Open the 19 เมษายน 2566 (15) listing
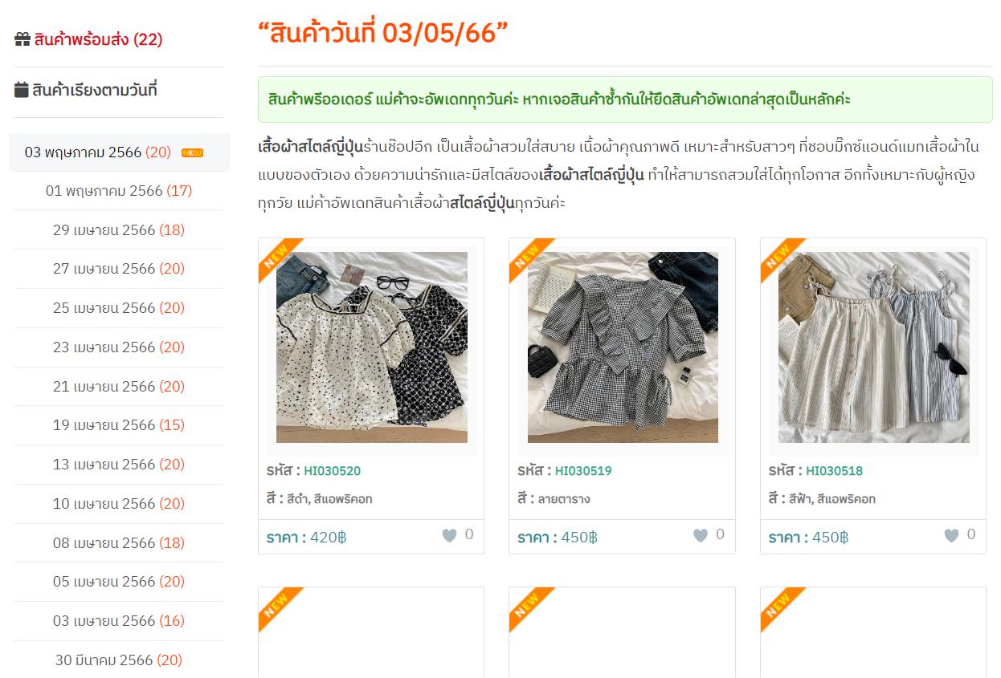 point(119,425)
